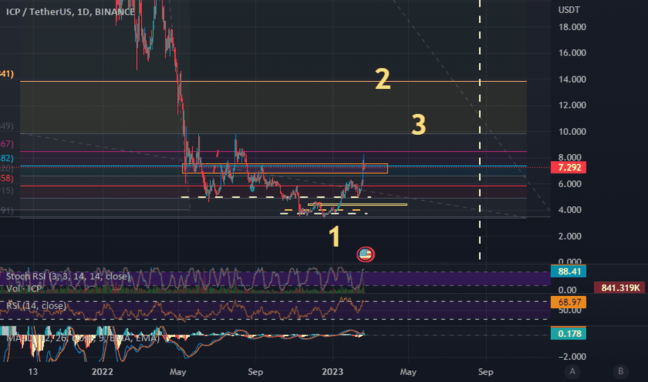Click the May label following 2023
The image size is (648, 382).
click(x=408, y=372)
